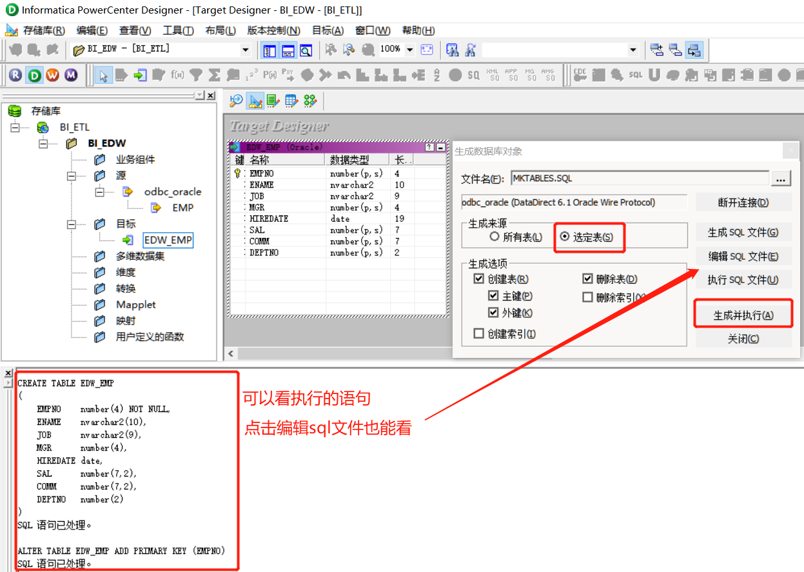
Task: Click the 关闭 button
Action: (743, 339)
